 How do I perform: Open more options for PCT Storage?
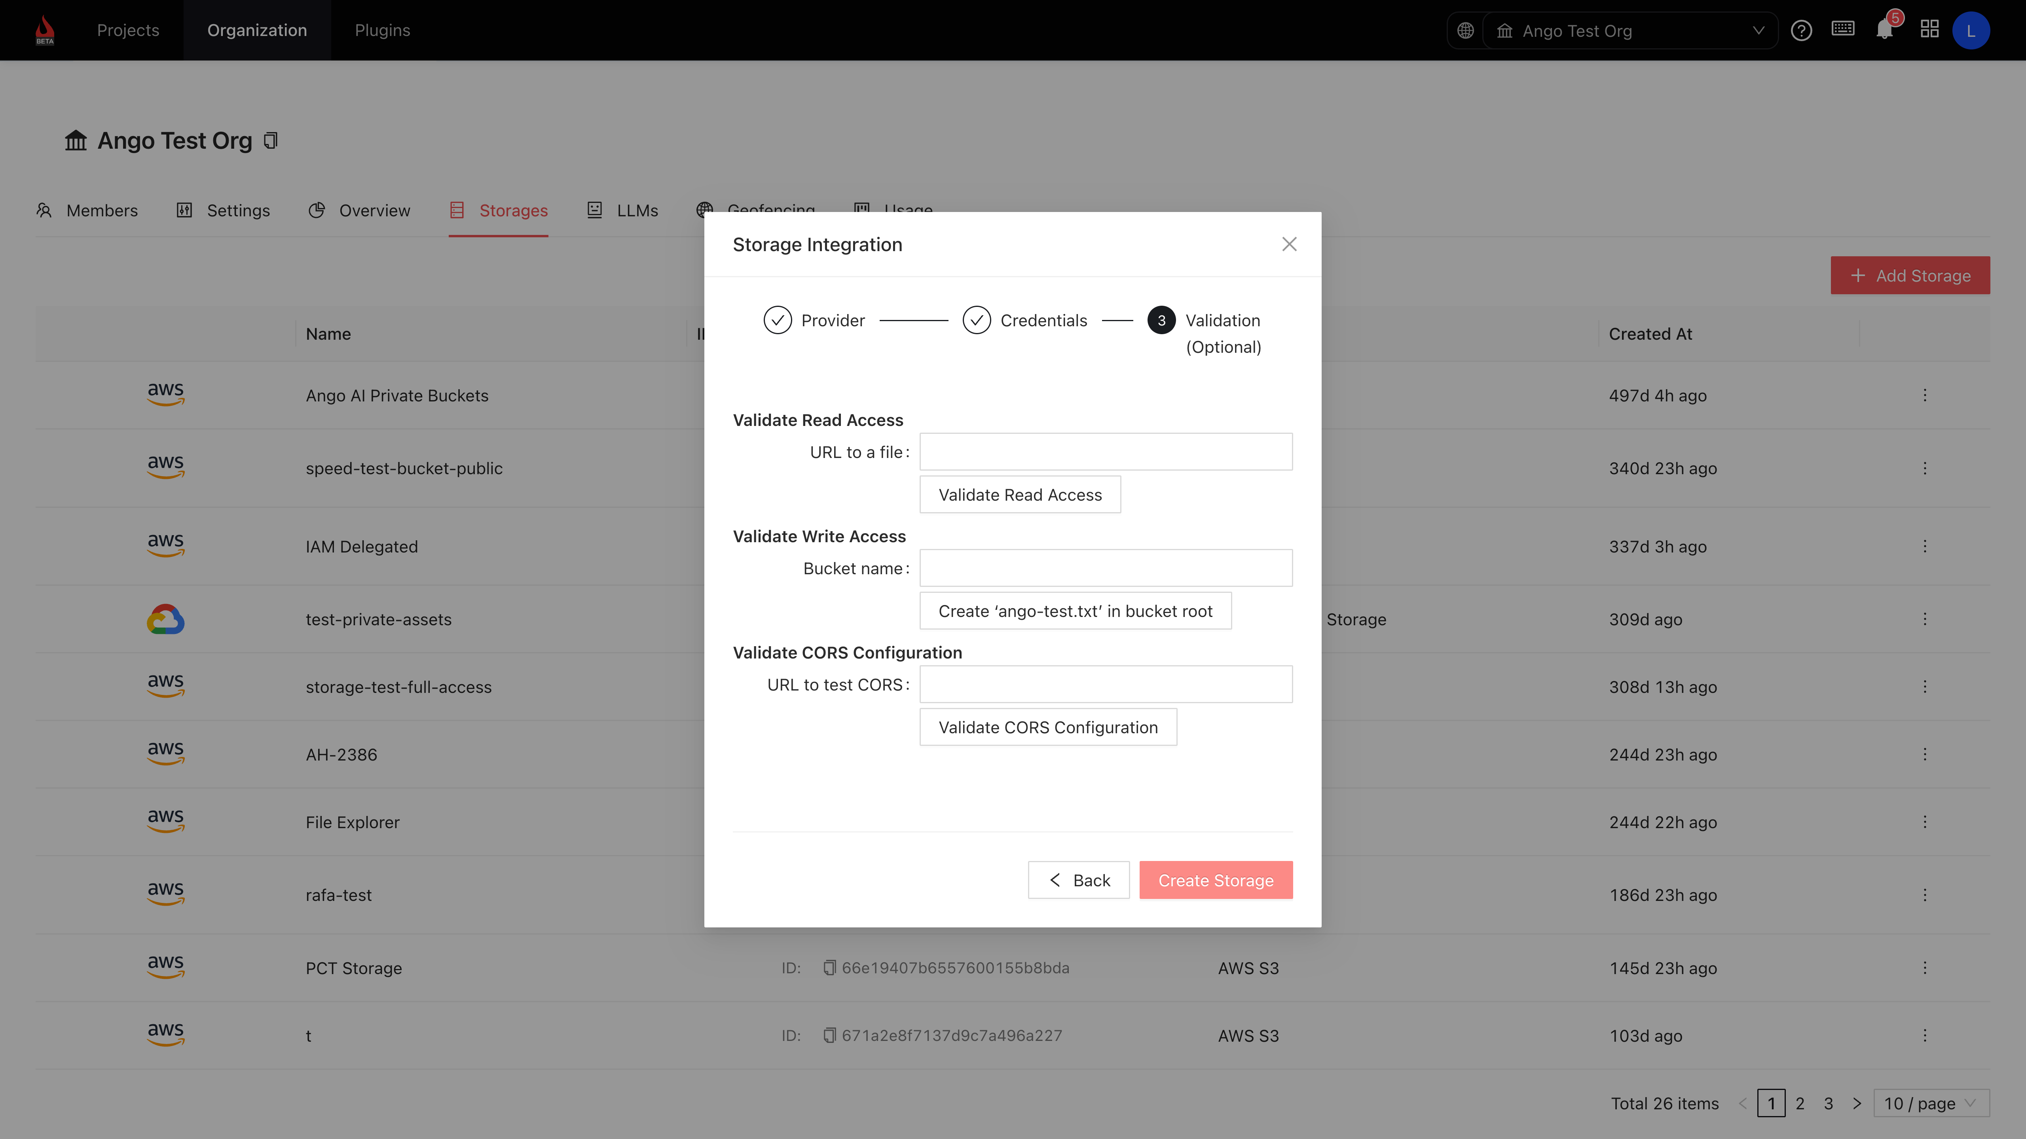1925,969
